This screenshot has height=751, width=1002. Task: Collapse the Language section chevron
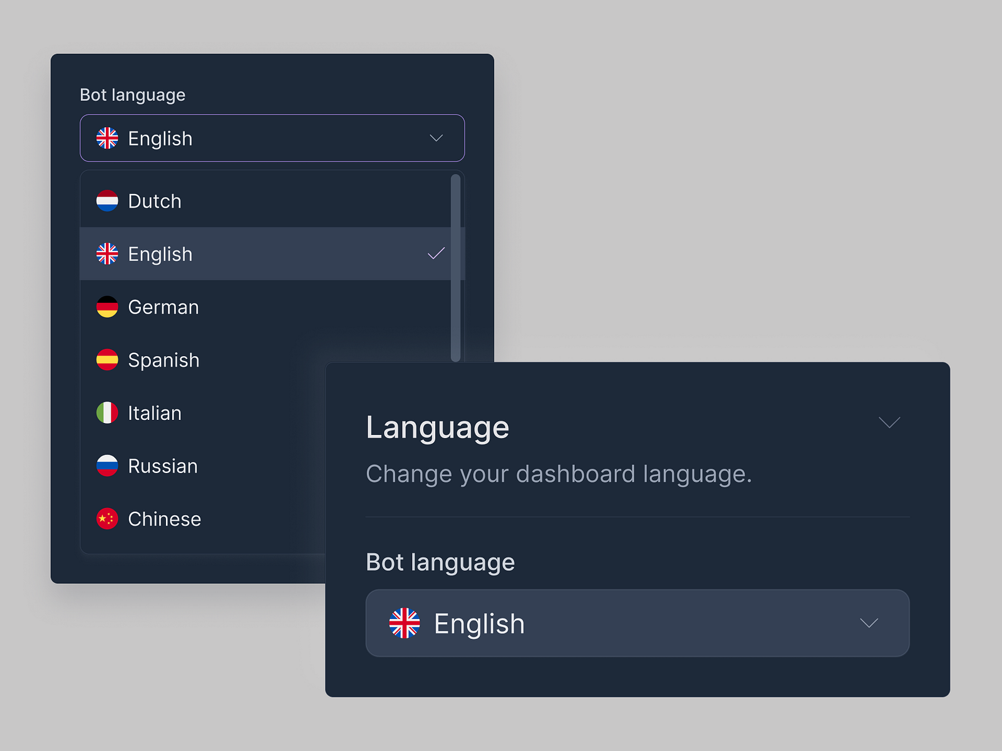tap(889, 422)
